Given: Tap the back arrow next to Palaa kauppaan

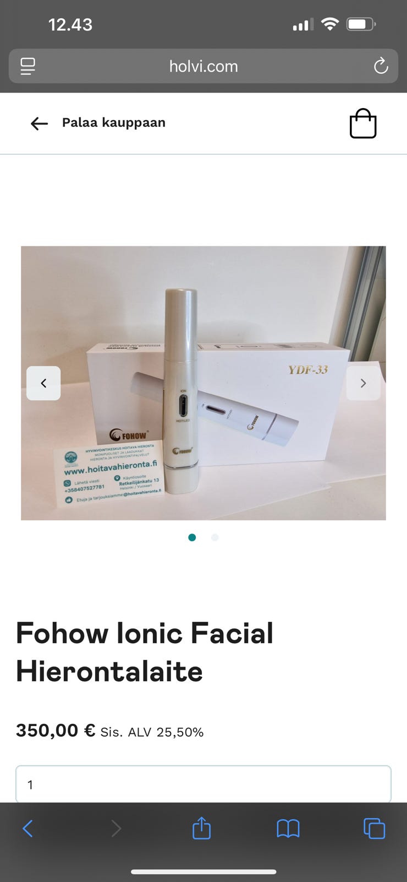Looking at the screenshot, I should pyautogui.click(x=39, y=123).
